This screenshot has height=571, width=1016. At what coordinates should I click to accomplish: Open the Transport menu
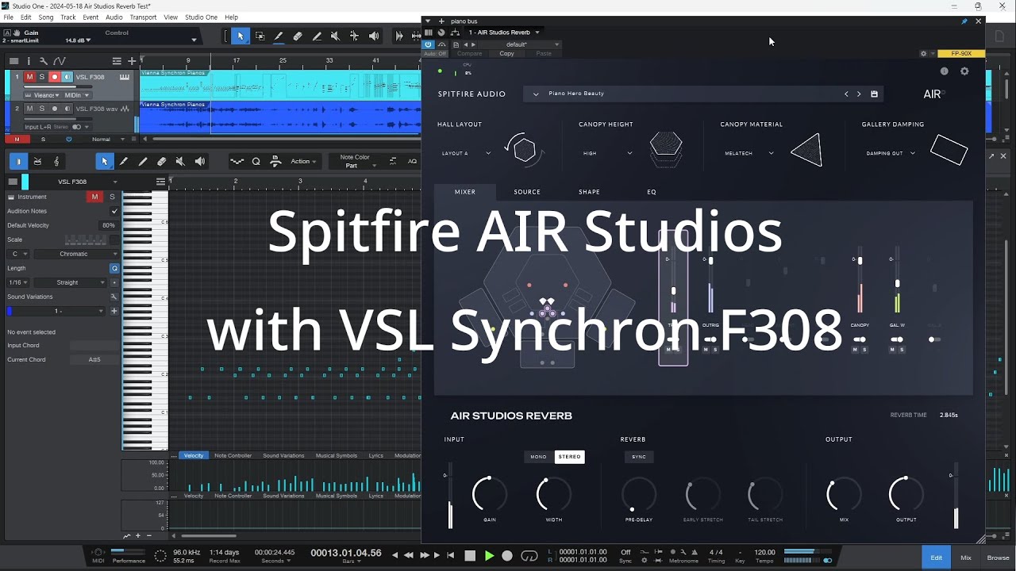click(x=143, y=17)
